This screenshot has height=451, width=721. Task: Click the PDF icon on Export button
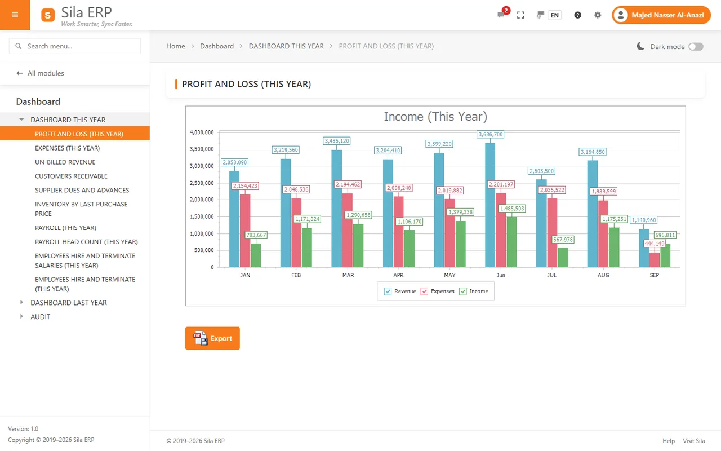coord(200,338)
